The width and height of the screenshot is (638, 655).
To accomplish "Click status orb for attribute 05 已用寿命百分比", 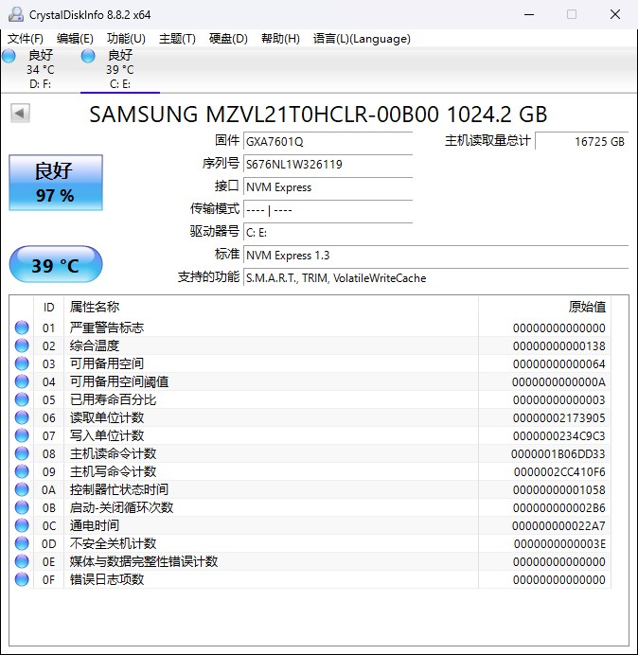I will (22, 399).
